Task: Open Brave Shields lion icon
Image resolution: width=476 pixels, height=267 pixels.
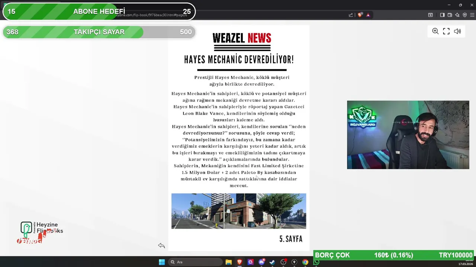Action: click(x=360, y=15)
